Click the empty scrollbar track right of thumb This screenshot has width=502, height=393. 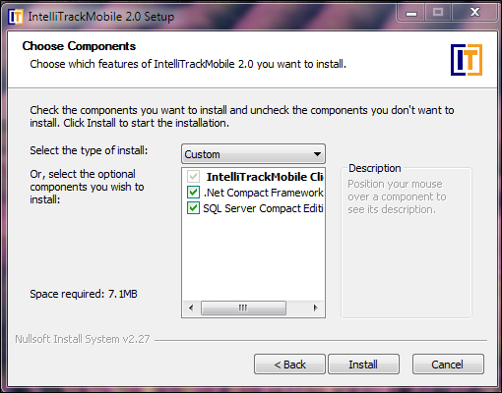(x=296, y=308)
